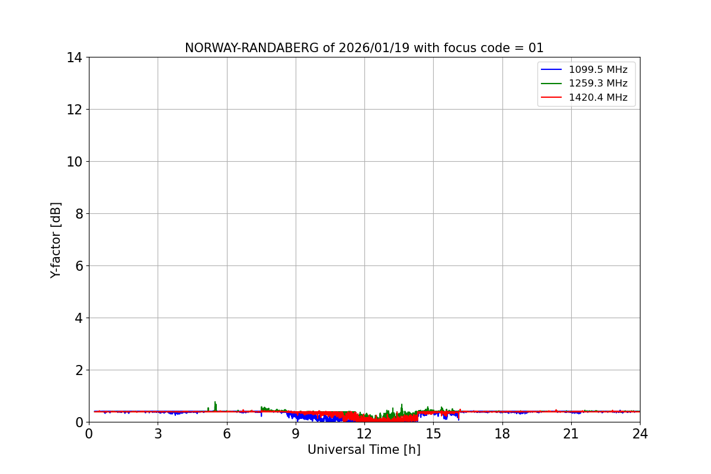This screenshot has height=474, width=711.
Task: Click x-axis tick label 21
Action: pos(571,433)
